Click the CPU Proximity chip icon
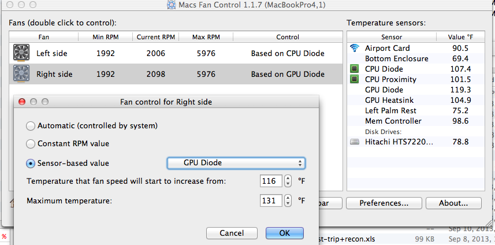Screen dimensions: 495x245 (355, 79)
